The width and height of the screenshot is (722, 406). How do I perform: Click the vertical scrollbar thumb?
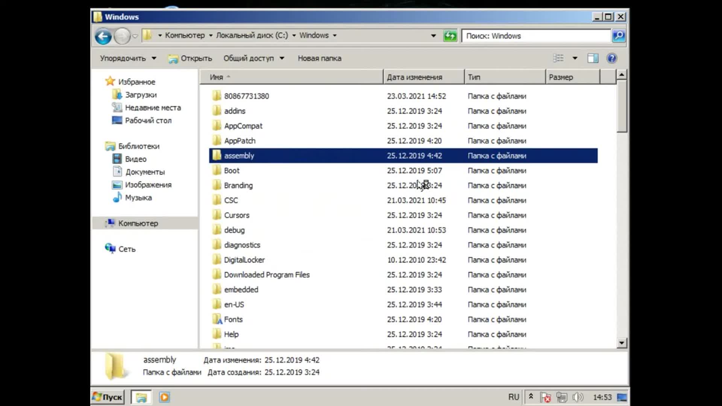622,106
